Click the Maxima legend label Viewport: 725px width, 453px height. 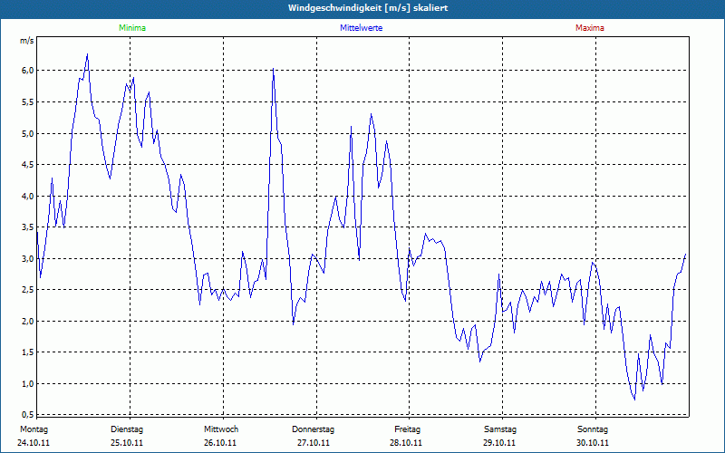[590, 28]
